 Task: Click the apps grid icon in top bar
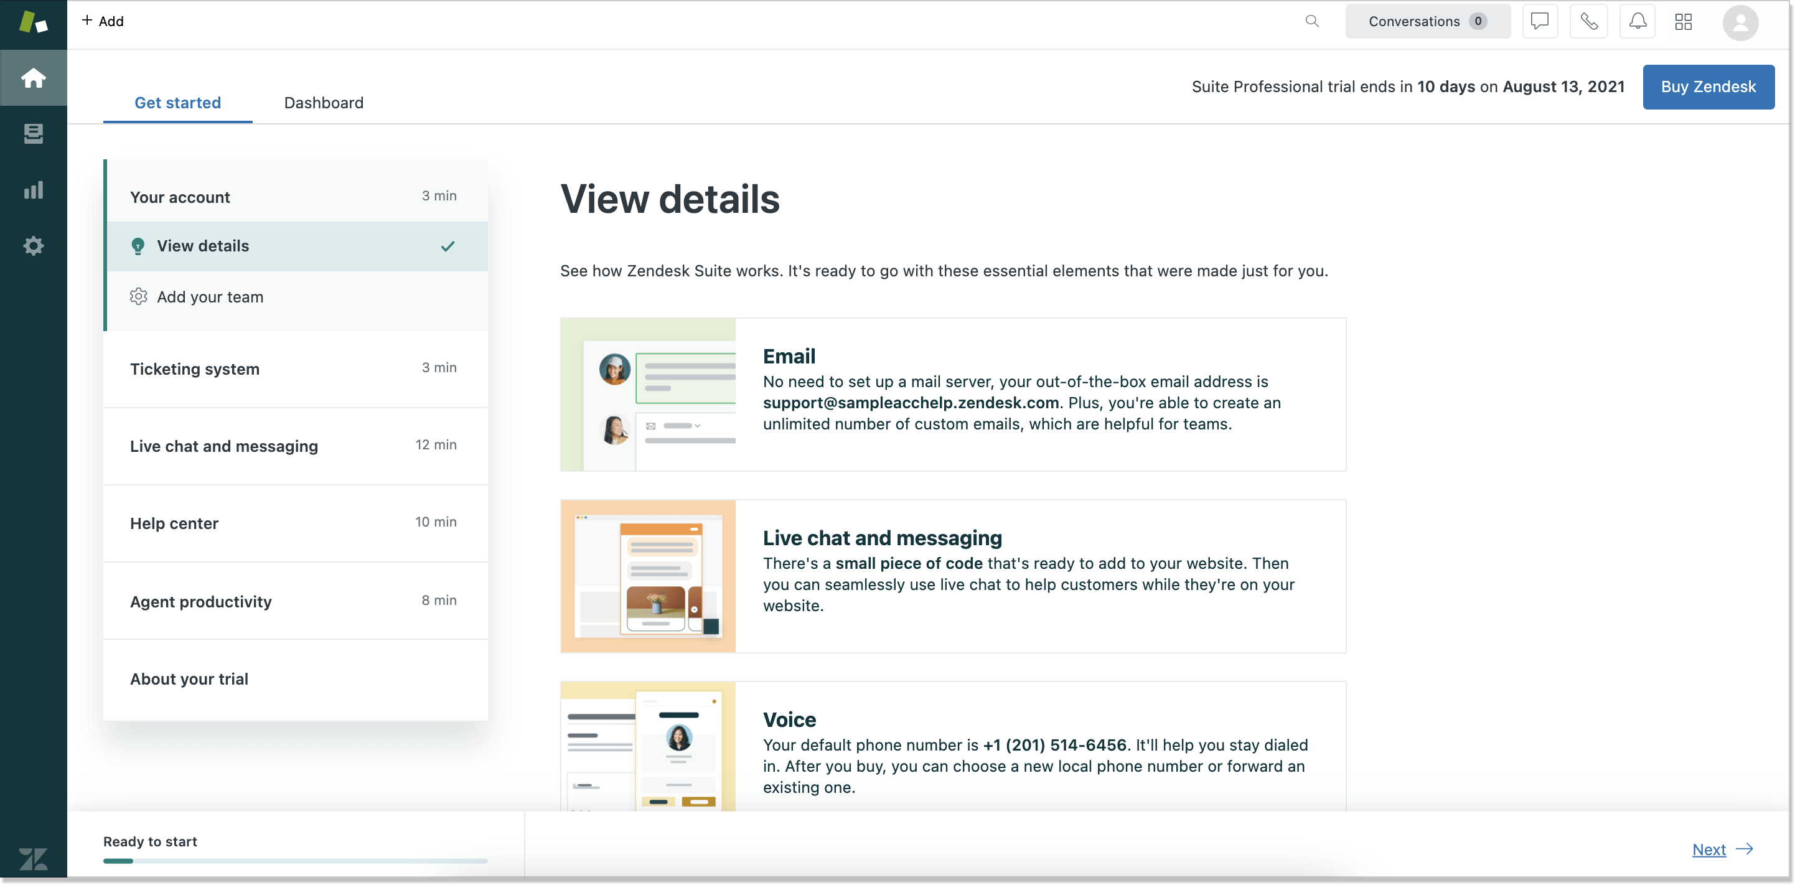tap(1684, 21)
